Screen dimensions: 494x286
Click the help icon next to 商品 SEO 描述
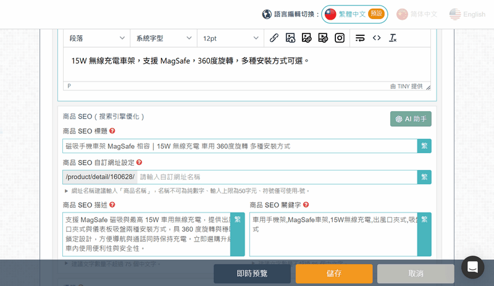tap(112, 204)
